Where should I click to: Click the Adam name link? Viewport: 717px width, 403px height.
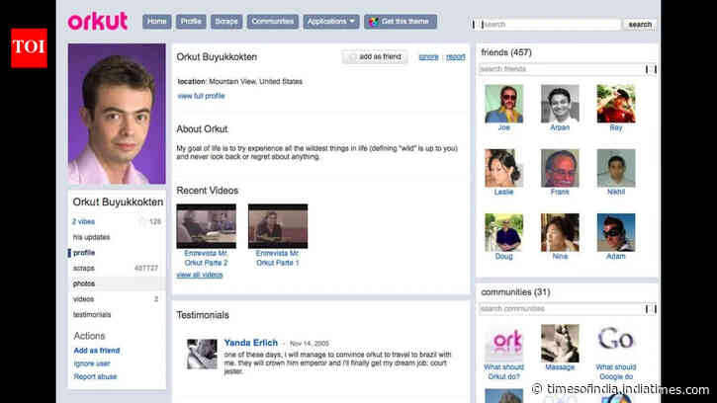(x=616, y=257)
